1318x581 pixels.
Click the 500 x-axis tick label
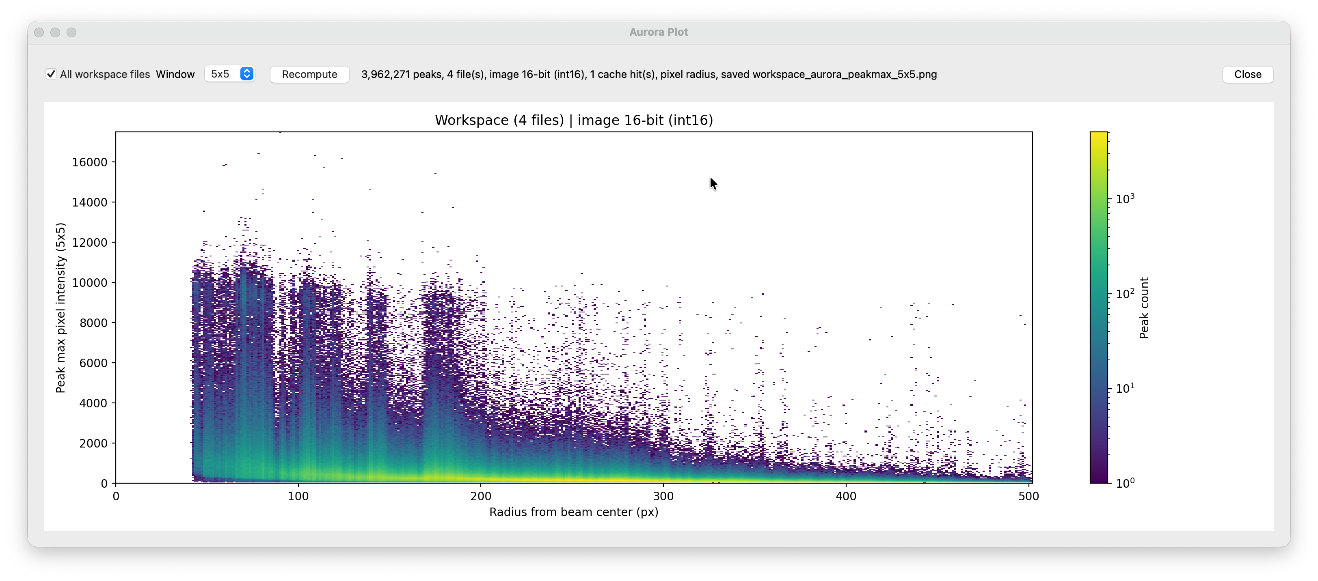pyautogui.click(x=1028, y=496)
